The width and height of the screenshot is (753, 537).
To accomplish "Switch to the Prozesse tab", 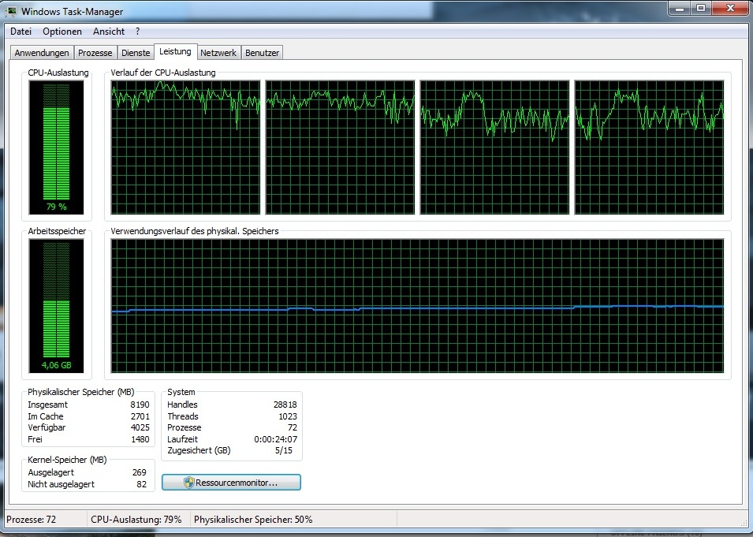I will point(95,53).
